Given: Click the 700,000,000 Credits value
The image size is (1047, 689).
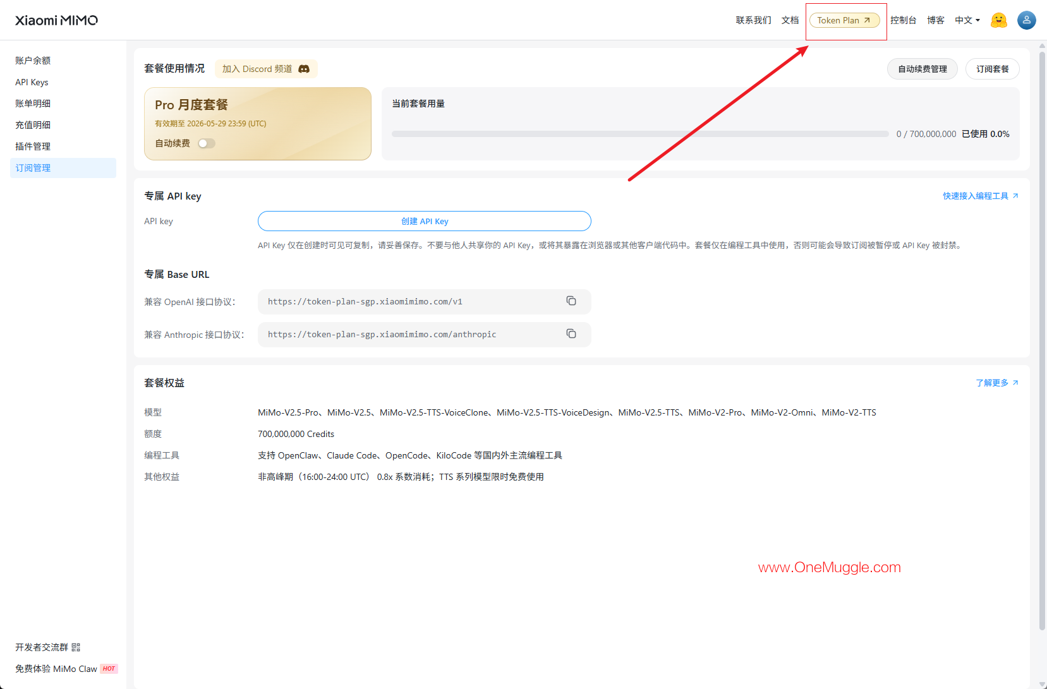Looking at the screenshot, I should pyautogui.click(x=296, y=434).
